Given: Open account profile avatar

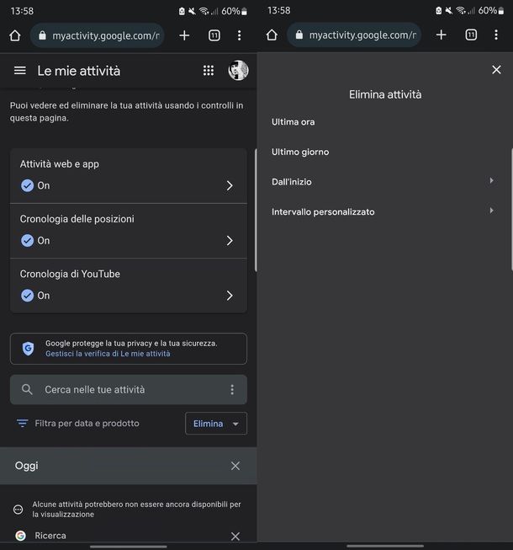Looking at the screenshot, I should [x=239, y=70].
